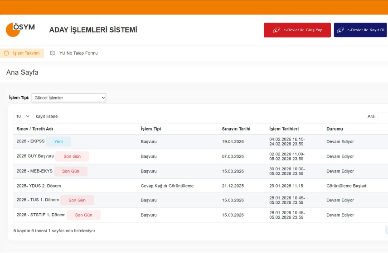Screen dimensions: 388x253
Task: Click the ÖSYM logo
Action: coord(20,29)
